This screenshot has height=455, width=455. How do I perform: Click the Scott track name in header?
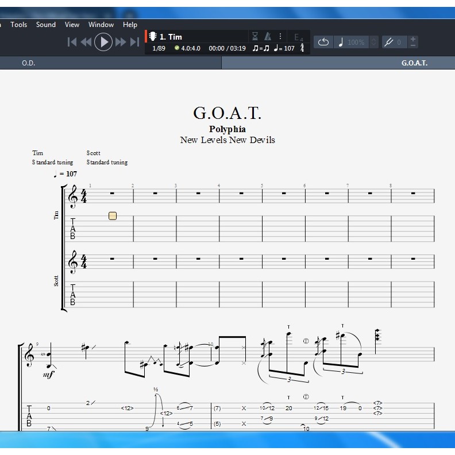click(x=93, y=153)
